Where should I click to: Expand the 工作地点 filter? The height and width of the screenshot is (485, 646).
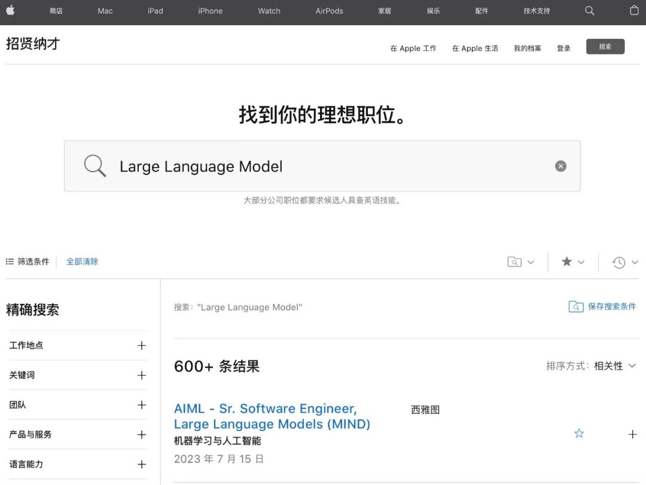[141, 345]
